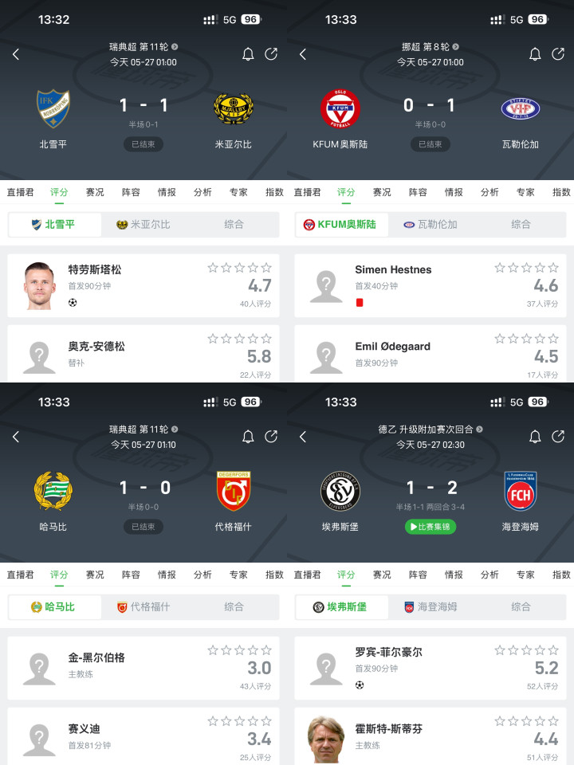Go back from the 哈马比 match screen
Screen dimensions: 574x765
tap(16, 437)
